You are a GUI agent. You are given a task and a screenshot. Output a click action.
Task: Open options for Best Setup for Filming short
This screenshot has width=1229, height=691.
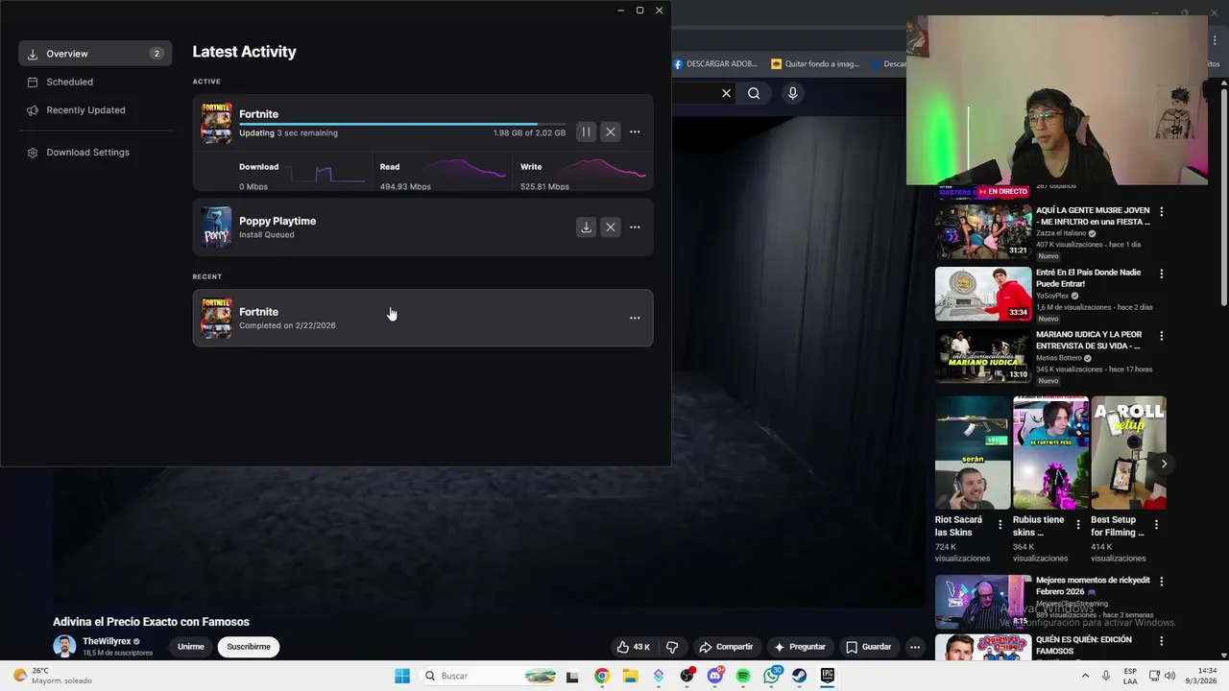(1156, 525)
